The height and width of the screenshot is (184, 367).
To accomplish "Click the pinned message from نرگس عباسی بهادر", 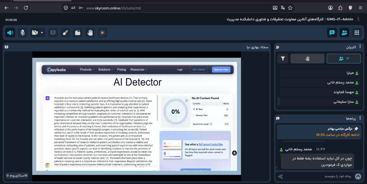I will coord(319,131).
